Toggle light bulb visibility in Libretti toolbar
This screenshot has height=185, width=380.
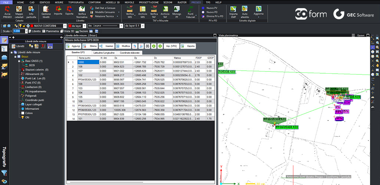pyautogui.click(x=31, y=46)
